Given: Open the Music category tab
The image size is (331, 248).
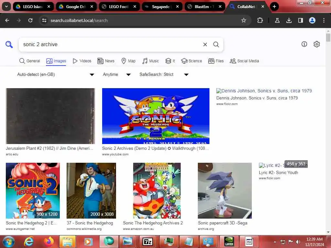Looking at the screenshot, I should [151, 61].
